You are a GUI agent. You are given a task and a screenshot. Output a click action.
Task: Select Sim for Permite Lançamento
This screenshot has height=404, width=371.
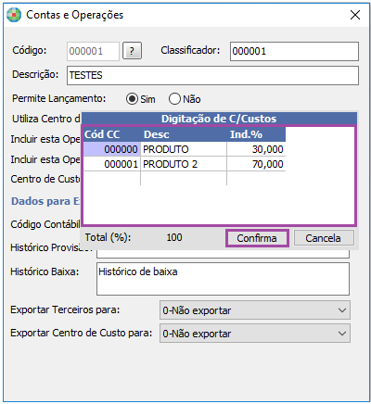(132, 99)
